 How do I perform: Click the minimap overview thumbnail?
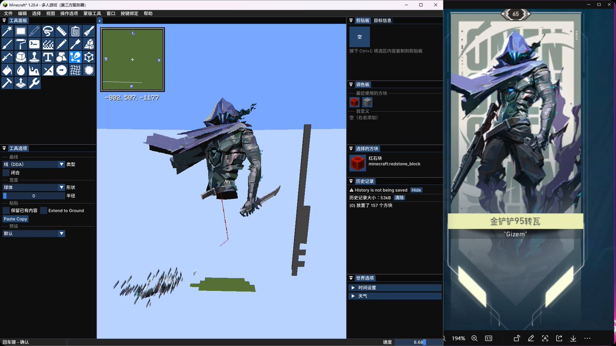[132, 59]
